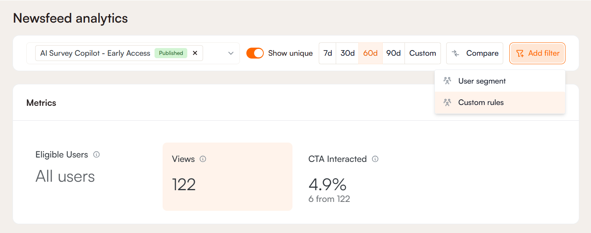Click the User segment people icon
The image size is (591, 233).
click(447, 81)
